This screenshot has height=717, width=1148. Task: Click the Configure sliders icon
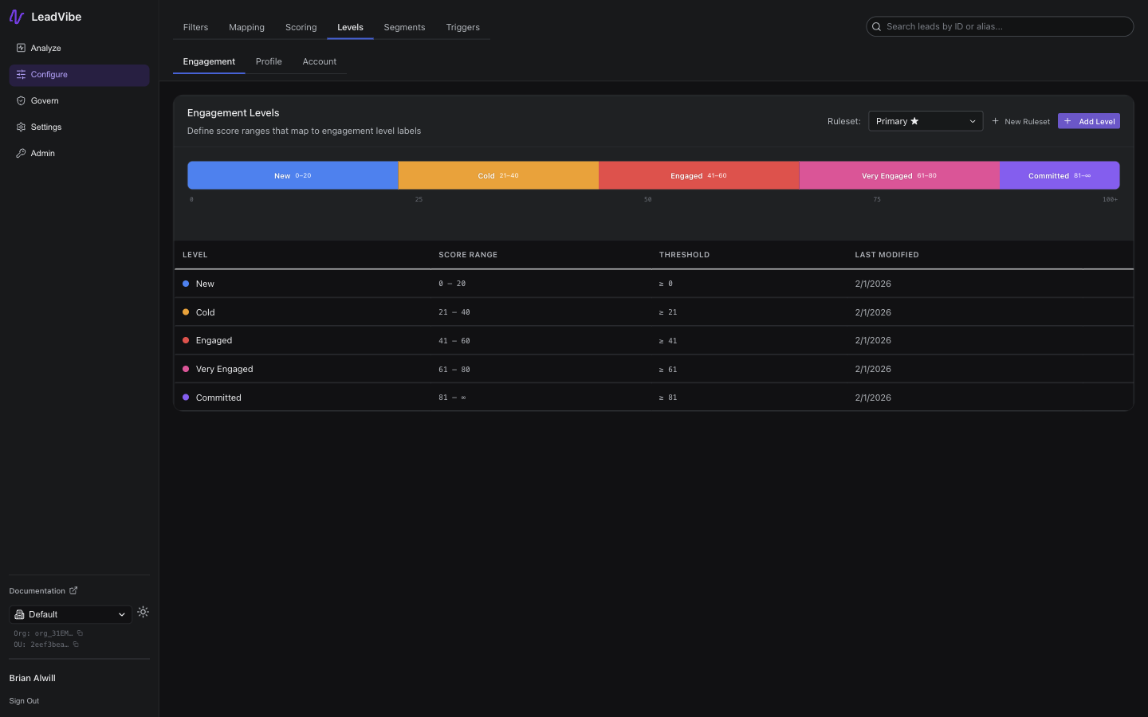(21, 74)
